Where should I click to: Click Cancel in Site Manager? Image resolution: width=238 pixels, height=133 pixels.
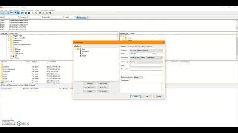(x=159, y=96)
